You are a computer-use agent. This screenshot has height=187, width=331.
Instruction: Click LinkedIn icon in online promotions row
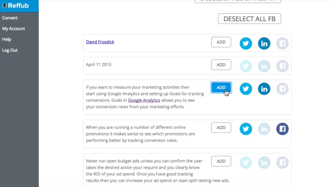coord(264,129)
